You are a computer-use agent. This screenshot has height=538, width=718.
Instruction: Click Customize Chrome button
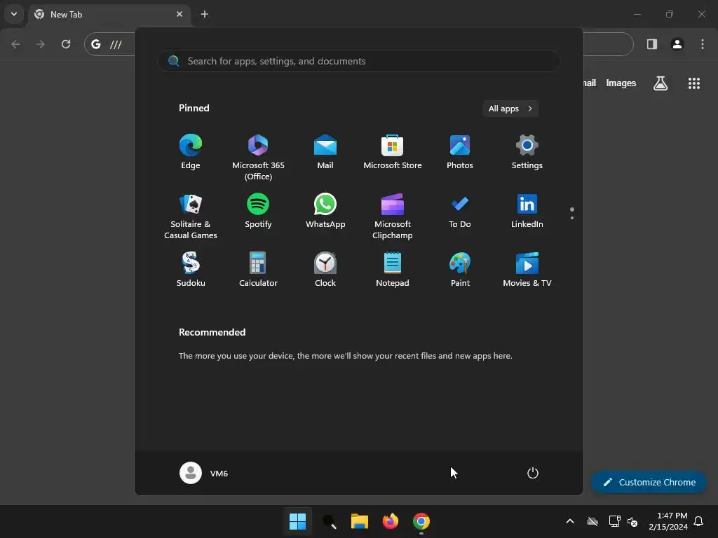tap(649, 482)
